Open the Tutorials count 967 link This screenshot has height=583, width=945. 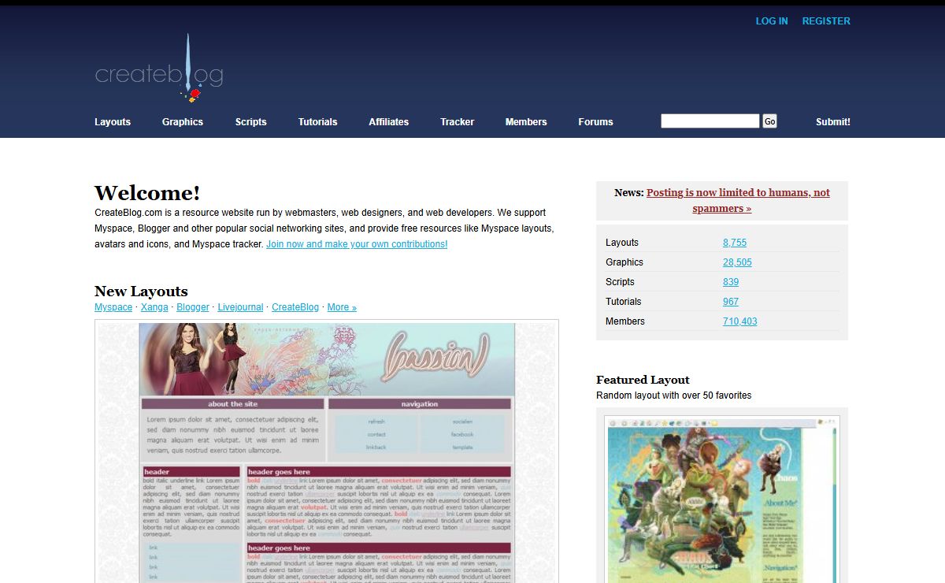point(731,302)
